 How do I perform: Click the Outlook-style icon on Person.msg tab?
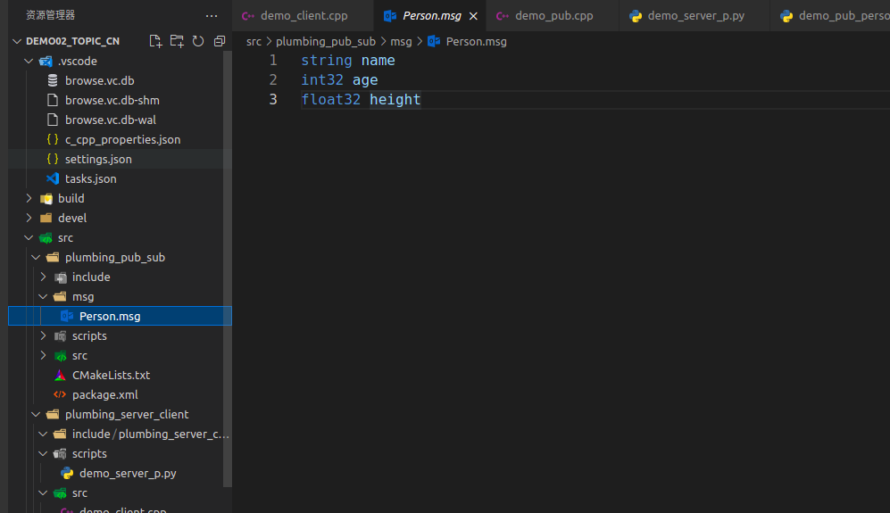coord(390,16)
